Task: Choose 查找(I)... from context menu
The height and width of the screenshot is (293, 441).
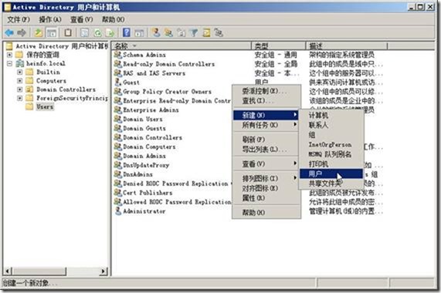Action: coord(266,100)
